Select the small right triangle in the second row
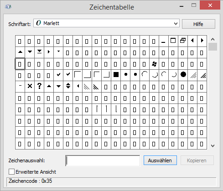Screen dimensions: 223x191 (x=48, y=52)
